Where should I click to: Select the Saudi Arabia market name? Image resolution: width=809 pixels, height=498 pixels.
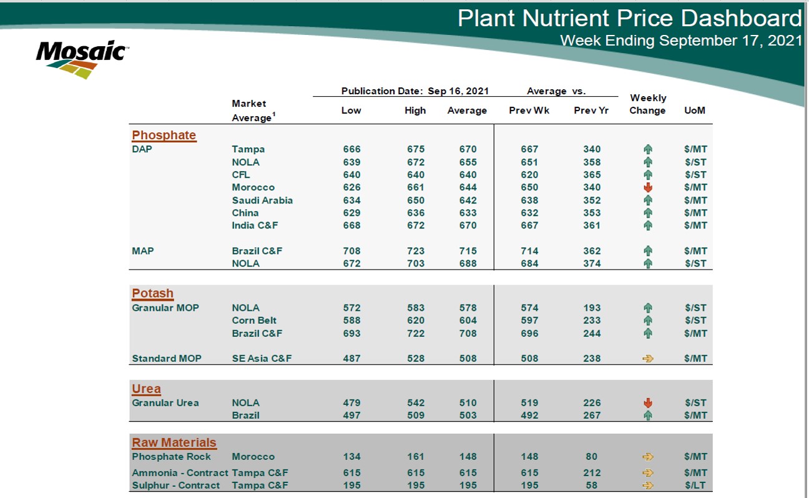coord(262,200)
